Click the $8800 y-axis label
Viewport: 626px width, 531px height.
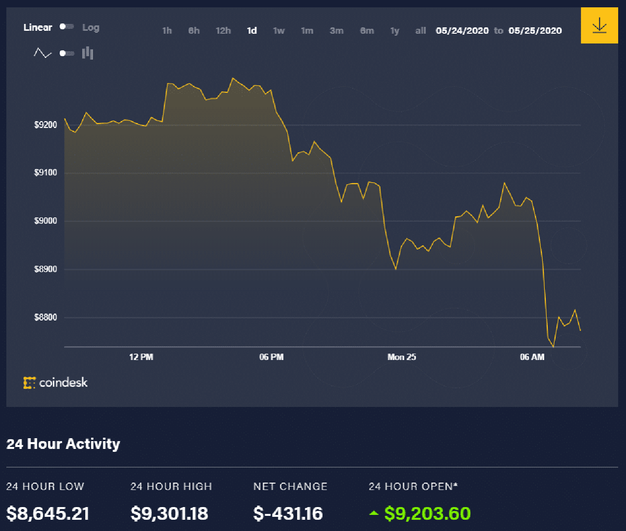[45, 318]
